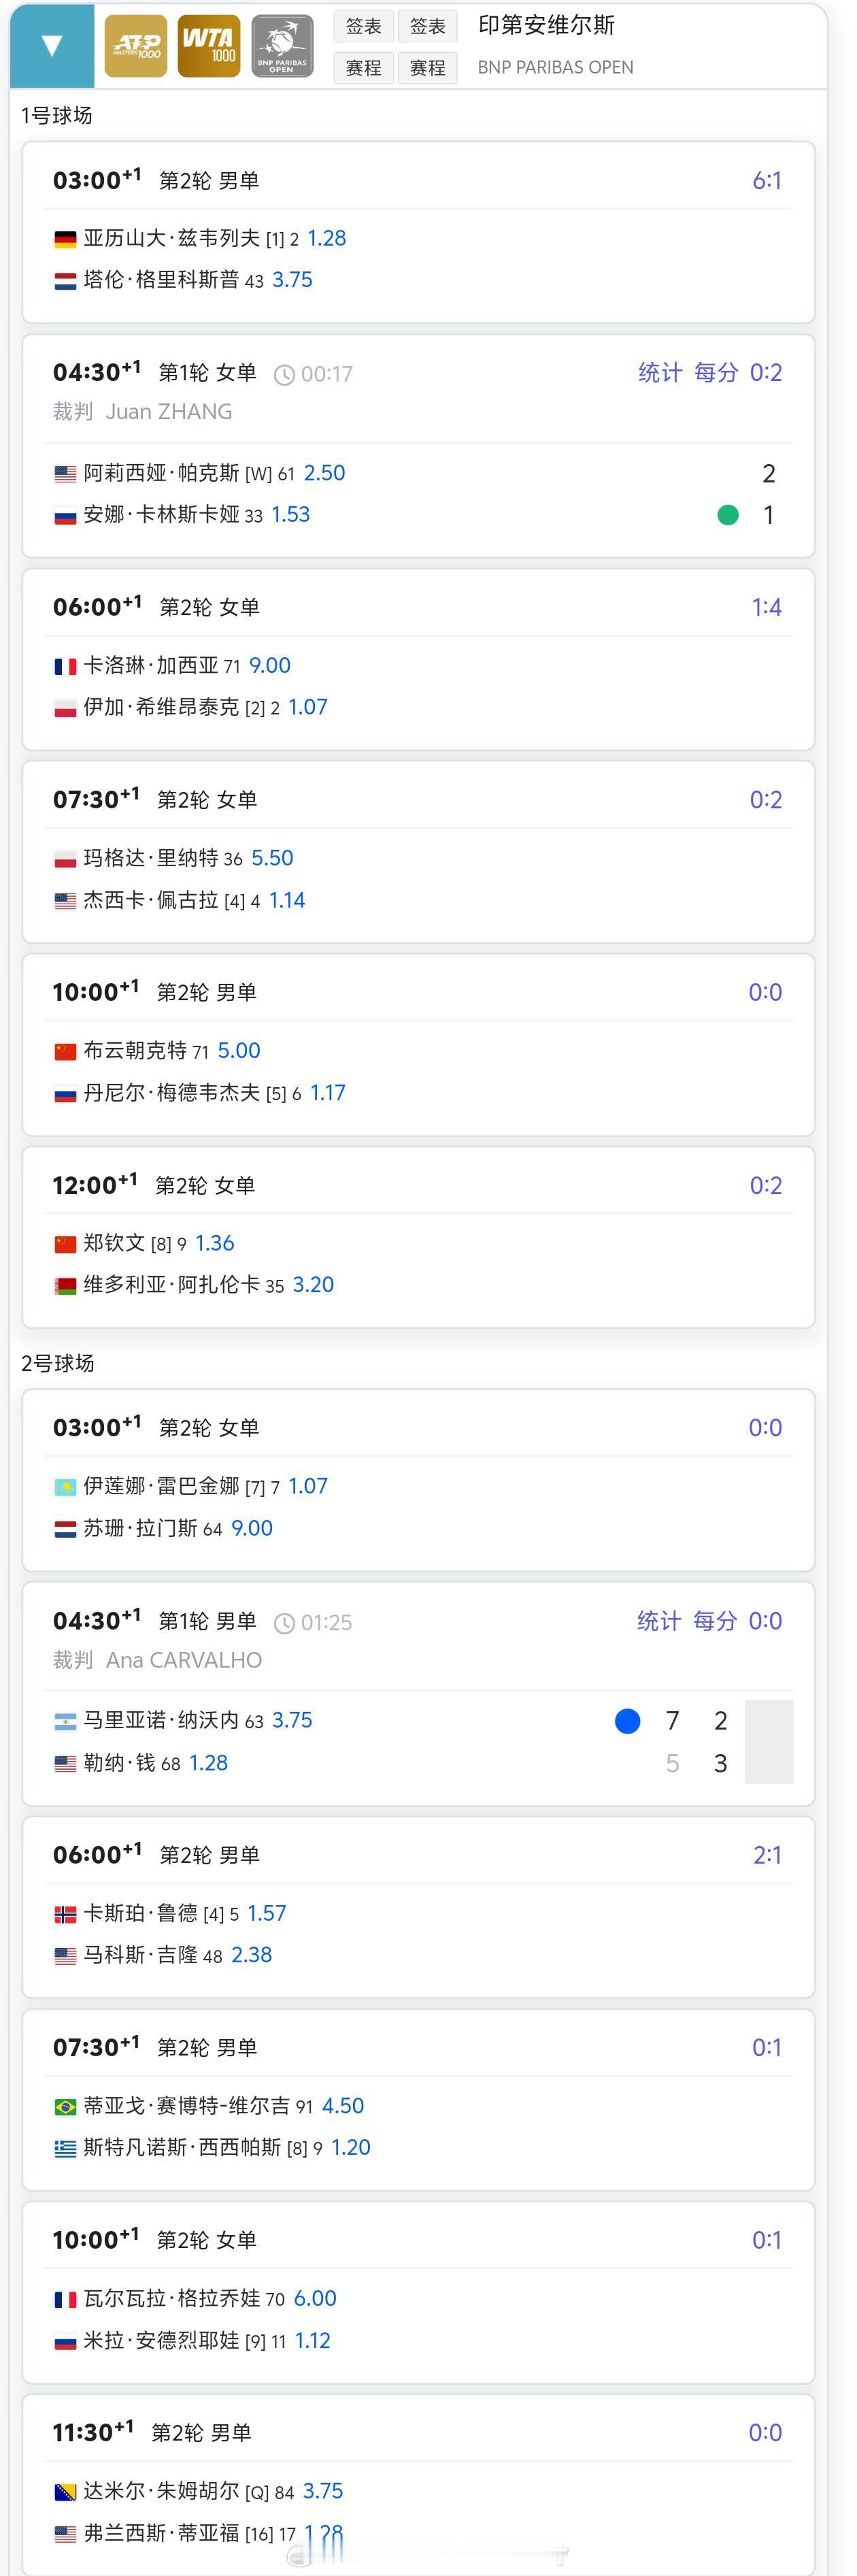This screenshot has height=2576, width=857.
Task: Click green serving dot for 安娜·卡林斯卡娅
Action: (728, 515)
